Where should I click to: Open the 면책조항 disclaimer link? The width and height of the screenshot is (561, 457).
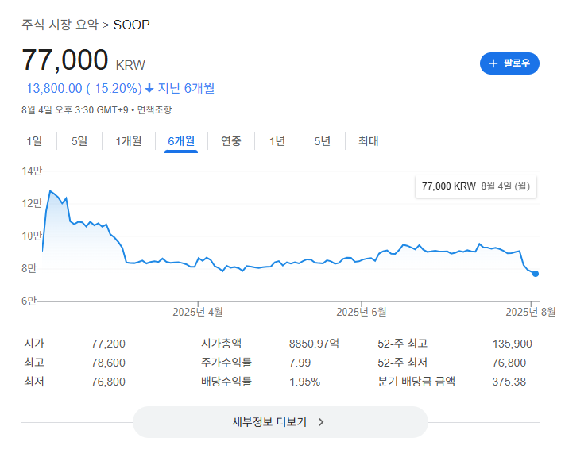pyautogui.click(x=154, y=109)
